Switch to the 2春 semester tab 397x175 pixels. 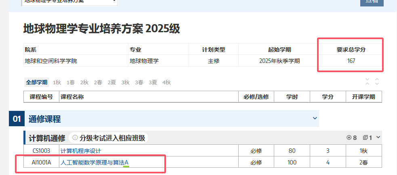click(x=98, y=83)
